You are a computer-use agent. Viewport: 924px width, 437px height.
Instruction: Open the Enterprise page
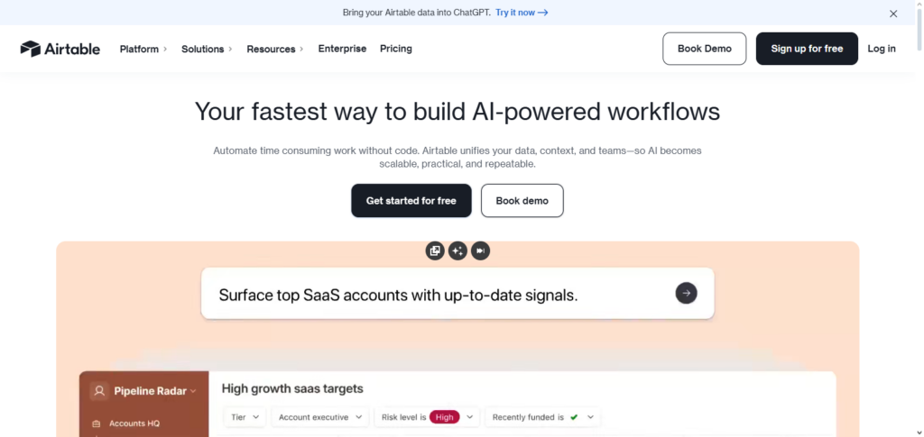coord(342,49)
